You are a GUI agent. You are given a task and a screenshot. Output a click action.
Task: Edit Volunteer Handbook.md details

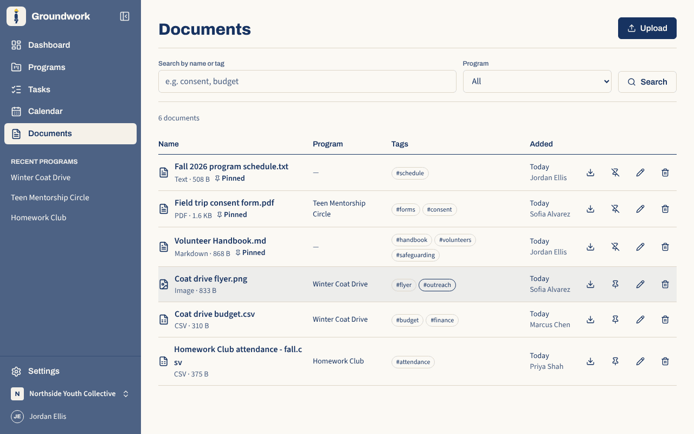(640, 247)
